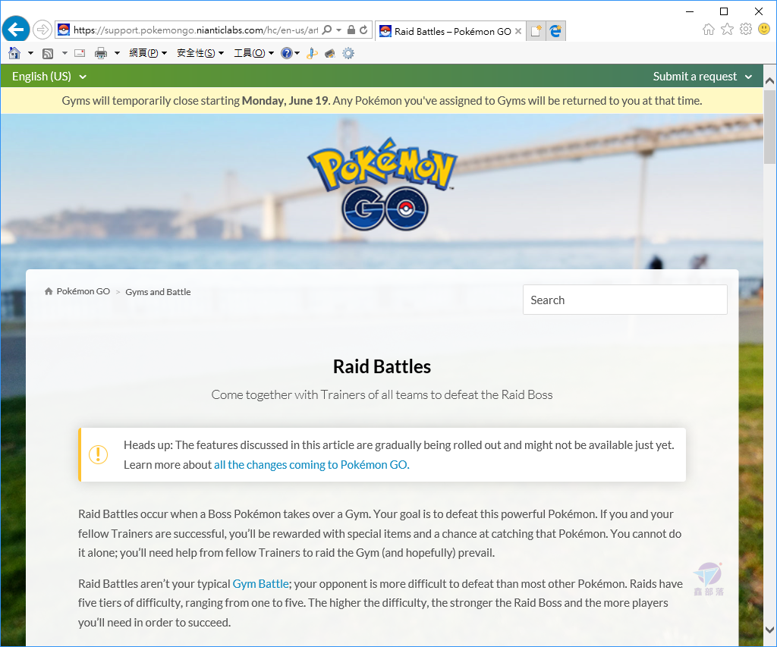
Task: Send feedback with the smiley face
Action: point(764,30)
